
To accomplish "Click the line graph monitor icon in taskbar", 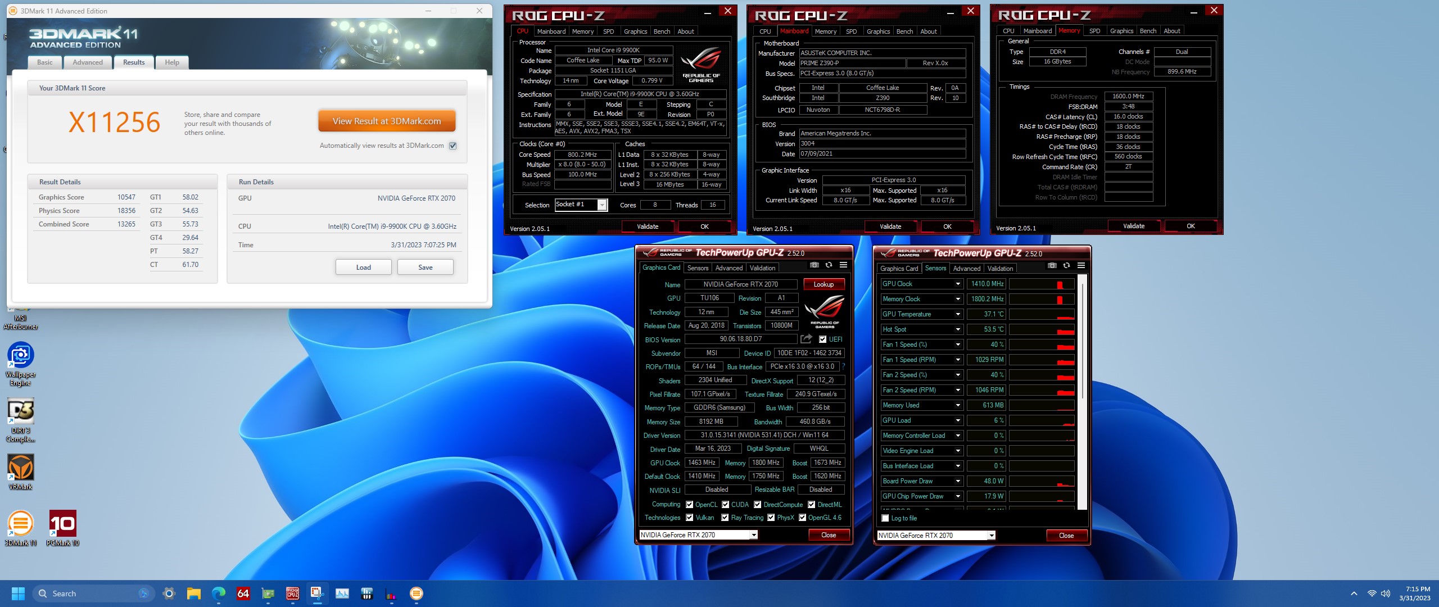I will (x=342, y=594).
